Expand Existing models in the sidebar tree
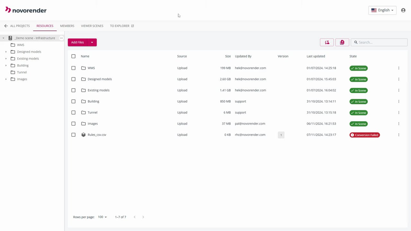Screen dimensions: 411x231 click(x=6, y=59)
